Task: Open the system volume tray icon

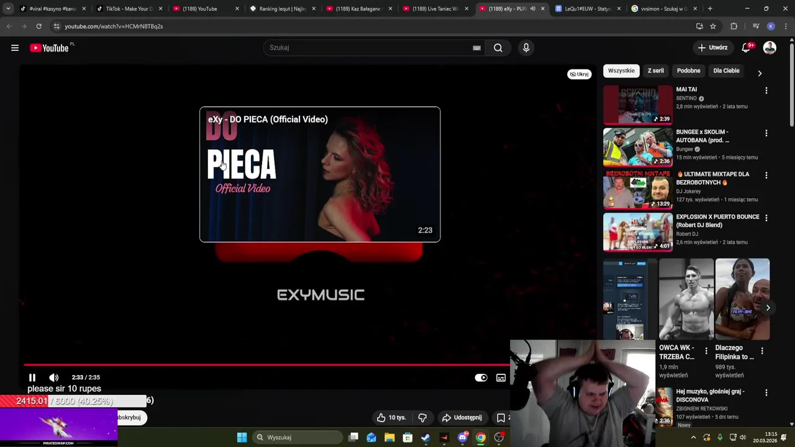Action: coord(743,437)
